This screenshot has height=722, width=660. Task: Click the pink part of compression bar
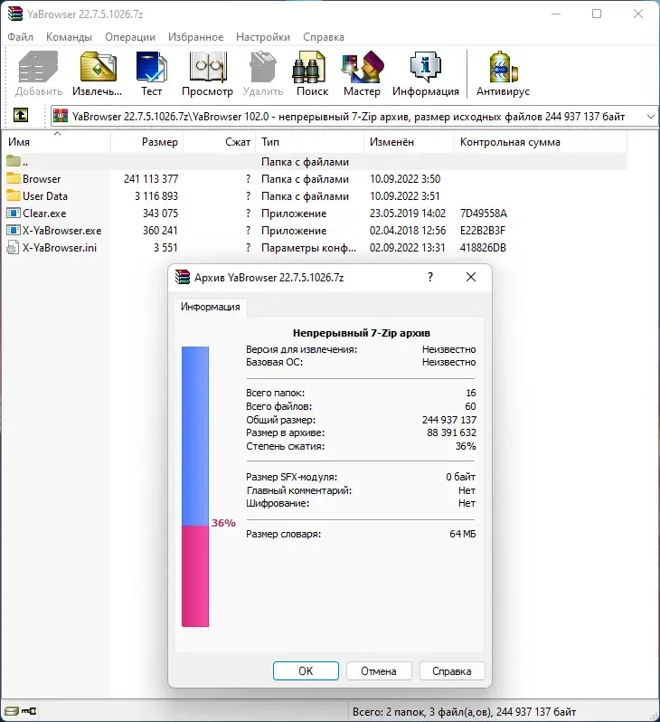click(x=195, y=576)
